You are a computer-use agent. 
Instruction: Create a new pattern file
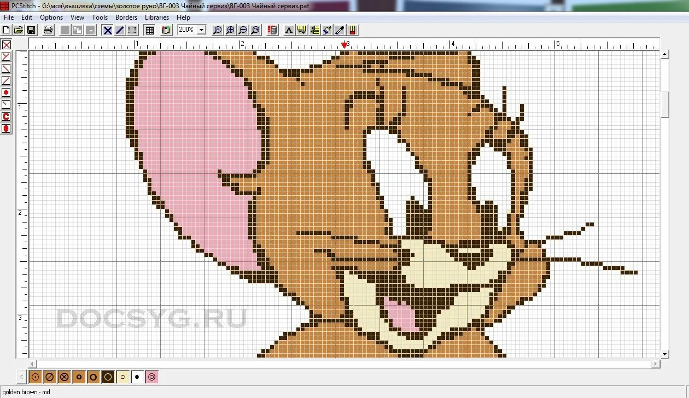(7, 30)
